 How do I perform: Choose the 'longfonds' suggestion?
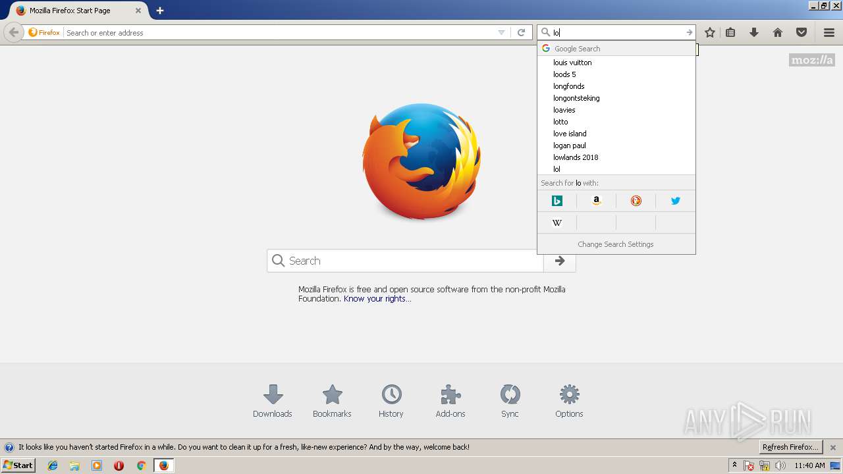point(616,86)
